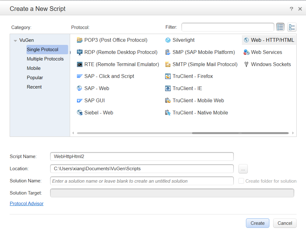
Task: Open the Mobile category
Action: (x=34, y=68)
